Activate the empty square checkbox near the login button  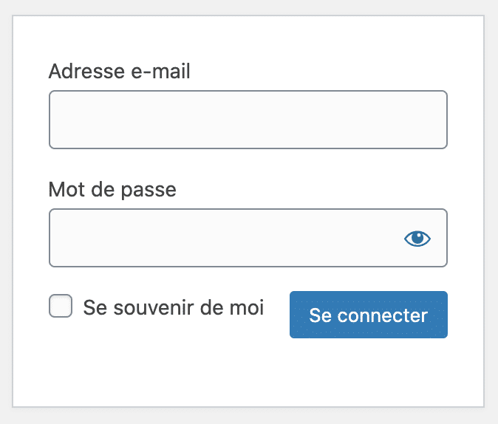click(x=61, y=306)
